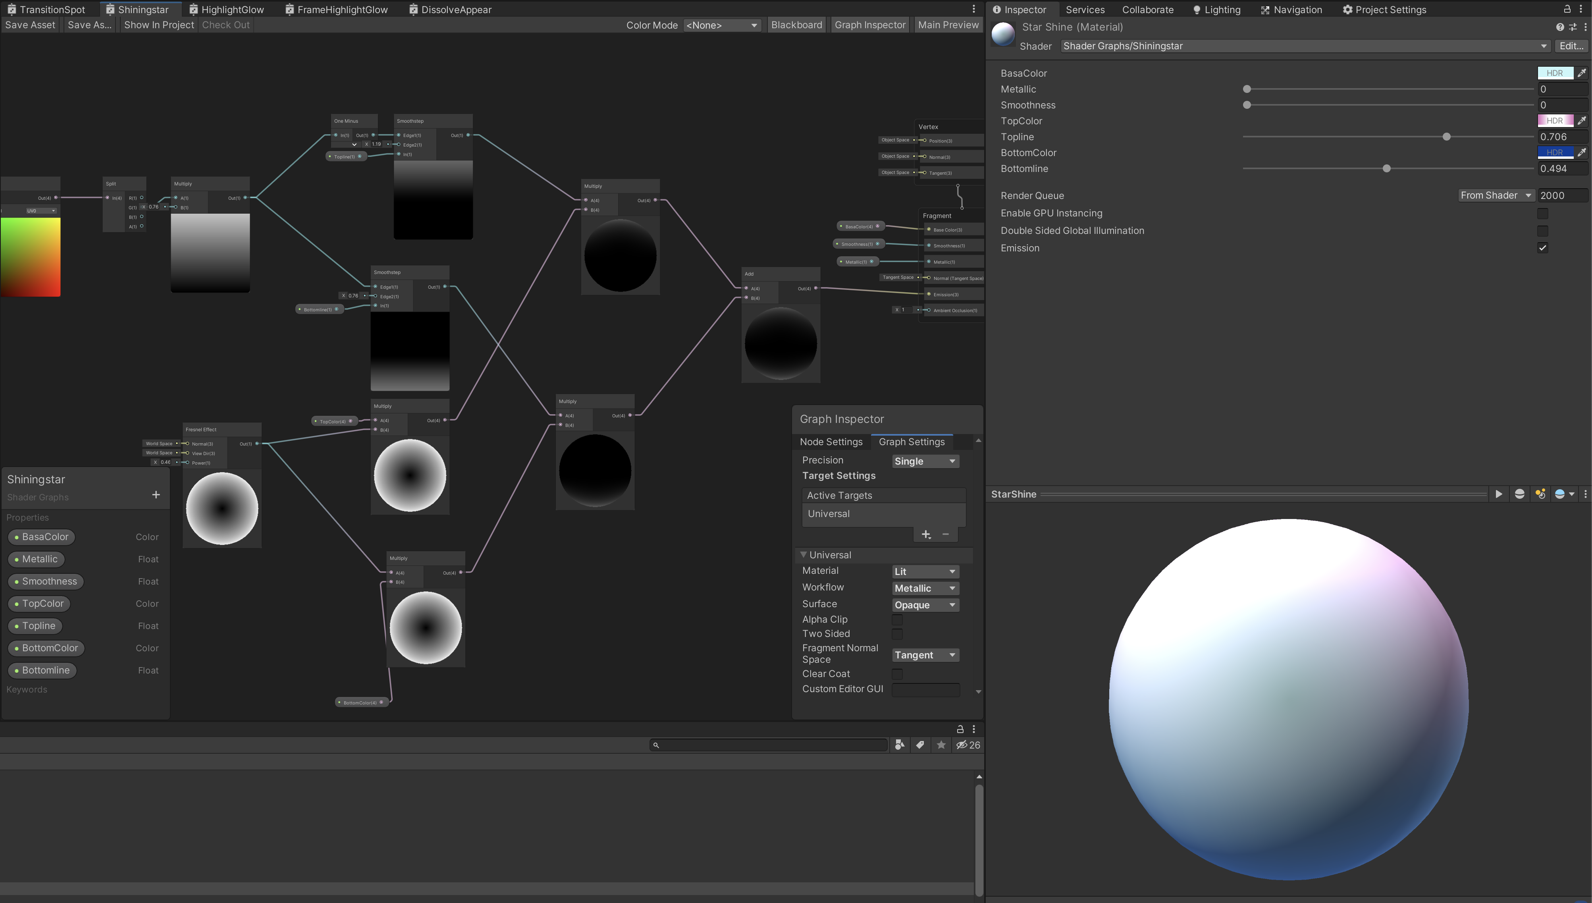This screenshot has width=1592, height=903.
Task: Switch to the HighlightGlow tab
Action: point(227,9)
